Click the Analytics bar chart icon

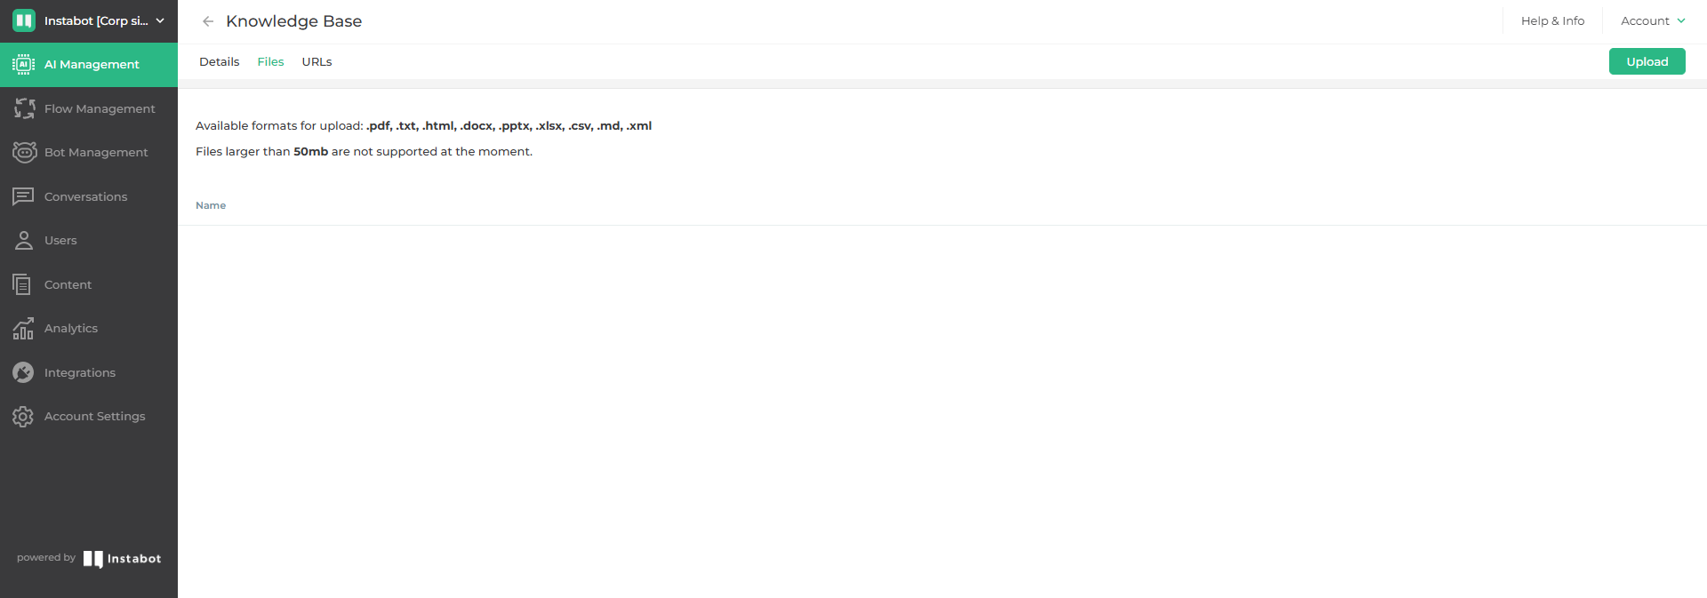tap(23, 328)
